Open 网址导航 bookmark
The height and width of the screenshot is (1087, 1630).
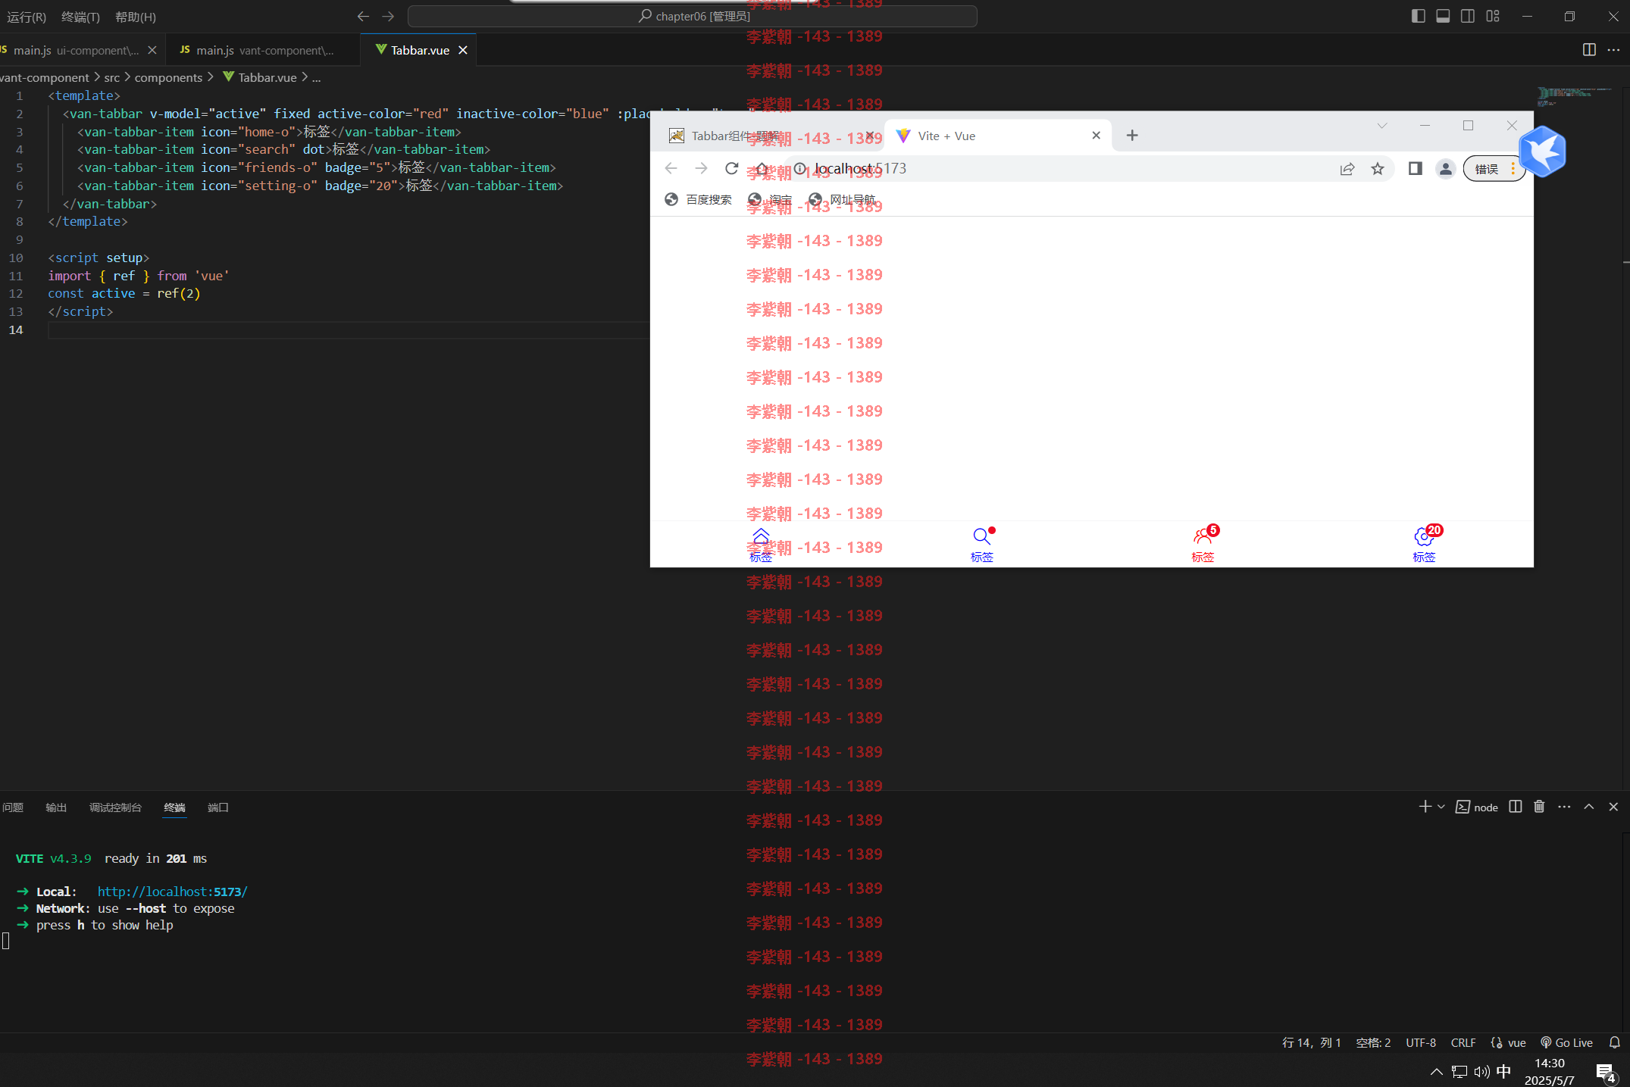point(842,199)
